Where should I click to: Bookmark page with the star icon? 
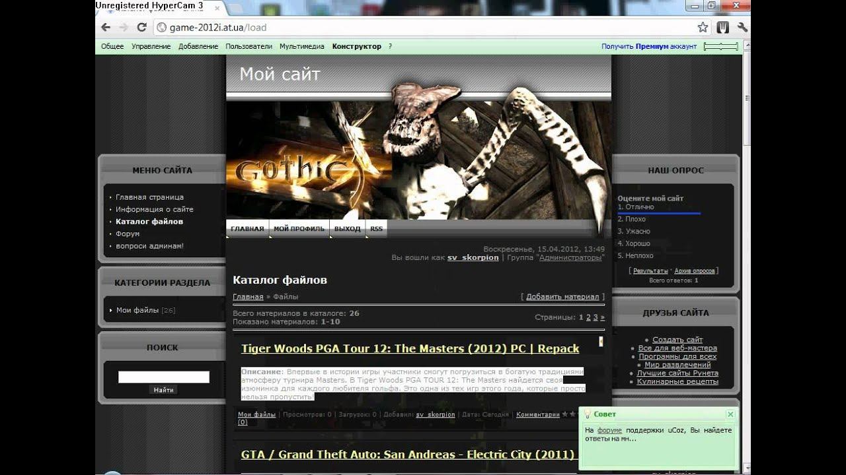(x=703, y=28)
